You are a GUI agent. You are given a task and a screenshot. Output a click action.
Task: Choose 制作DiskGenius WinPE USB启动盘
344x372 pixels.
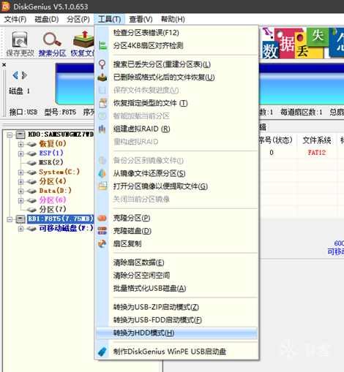tap(176, 352)
